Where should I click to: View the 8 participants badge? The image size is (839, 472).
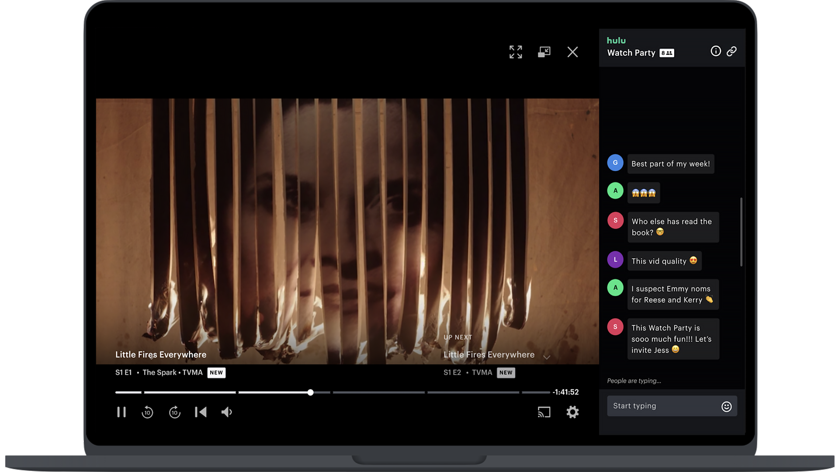pyautogui.click(x=667, y=53)
